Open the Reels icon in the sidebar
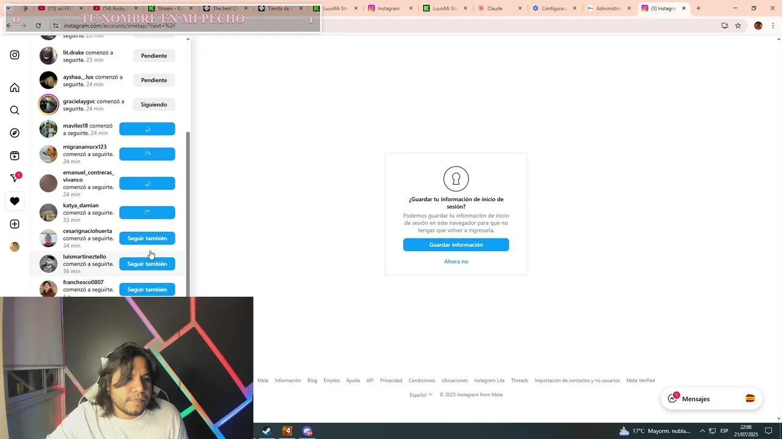This screenshot has width=782, height=439. coord(15,155)
